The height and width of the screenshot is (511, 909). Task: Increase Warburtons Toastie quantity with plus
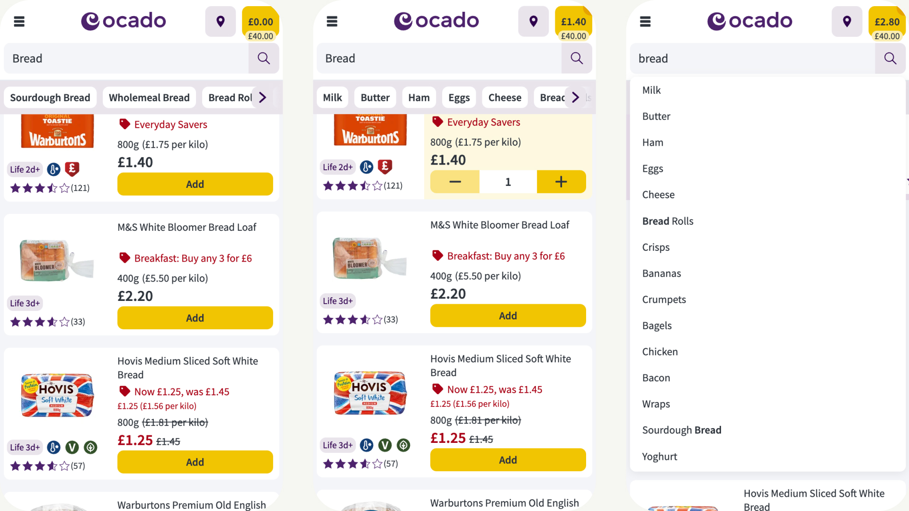(x=561, y=182)
